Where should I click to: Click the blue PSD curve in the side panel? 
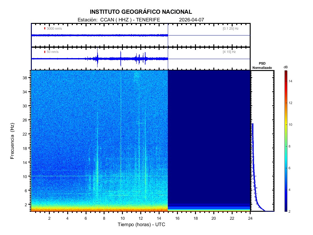tap(254, 171)
